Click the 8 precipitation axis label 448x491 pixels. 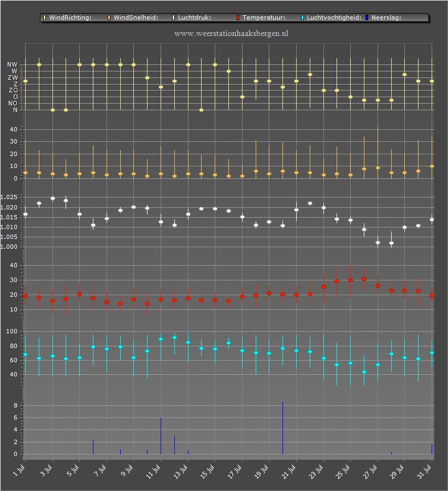coord(16,405)
